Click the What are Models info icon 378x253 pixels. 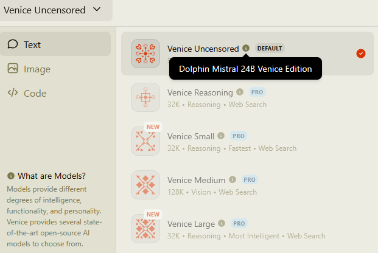coord(11,176)
